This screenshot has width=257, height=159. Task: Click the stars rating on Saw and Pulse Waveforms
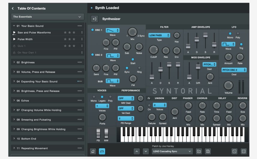coord(70,33)
